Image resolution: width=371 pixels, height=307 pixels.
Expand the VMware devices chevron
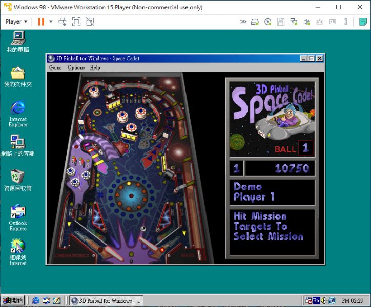tap(243, 21)
